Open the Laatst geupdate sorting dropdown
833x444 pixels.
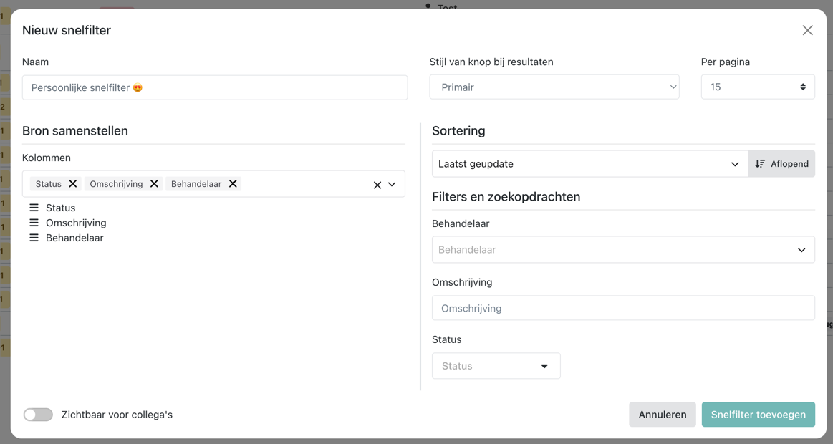(x=589, y=163)
